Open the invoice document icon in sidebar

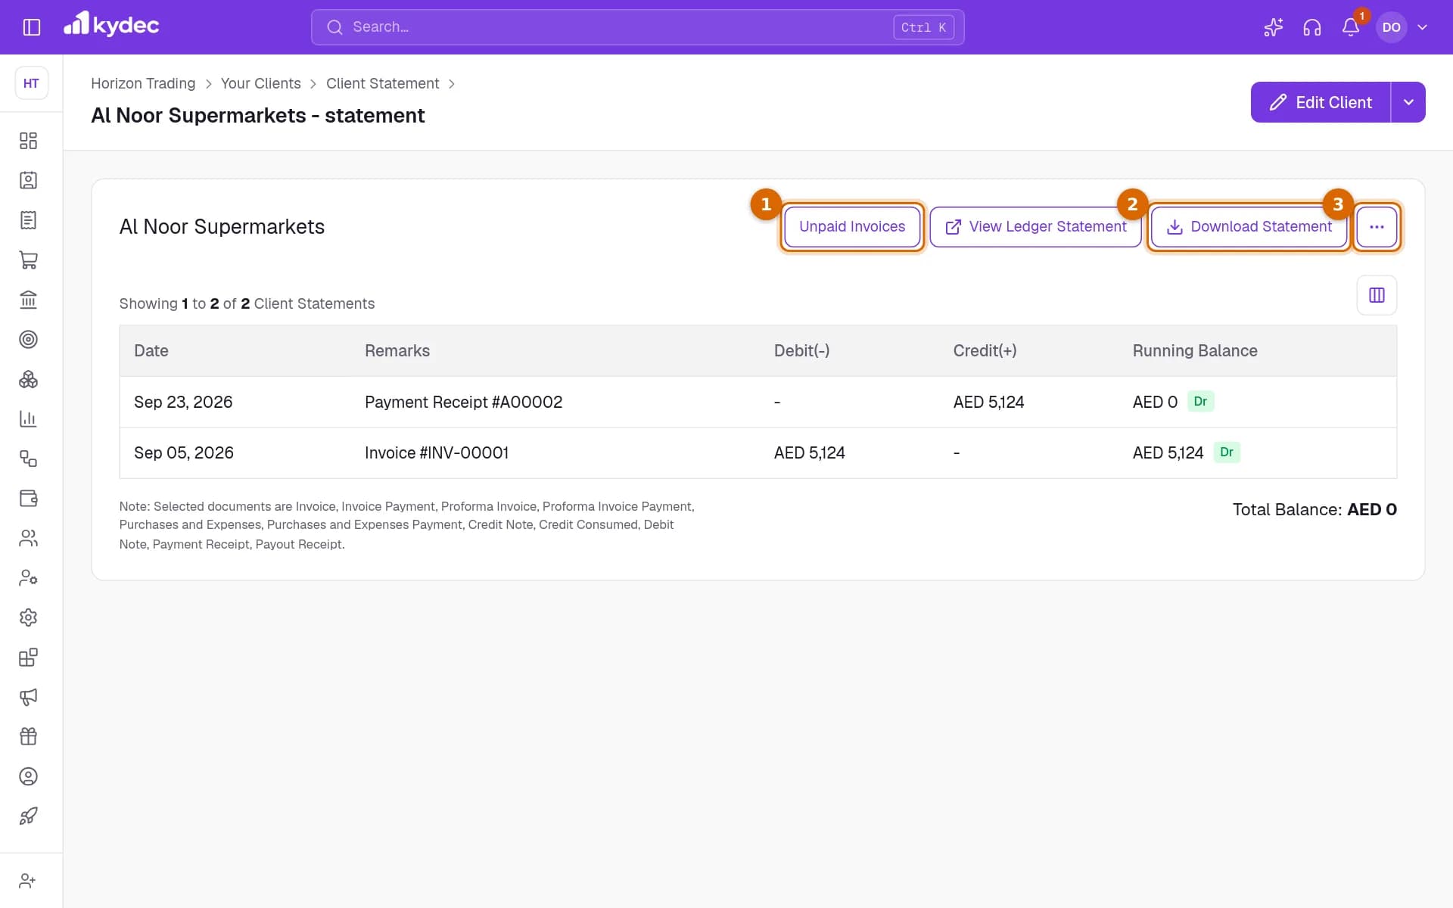28,220
